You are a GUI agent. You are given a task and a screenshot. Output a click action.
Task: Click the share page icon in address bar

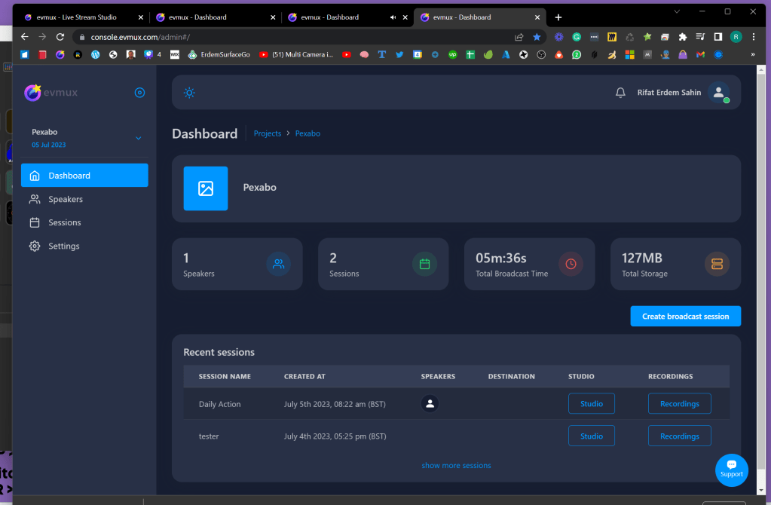519,37
